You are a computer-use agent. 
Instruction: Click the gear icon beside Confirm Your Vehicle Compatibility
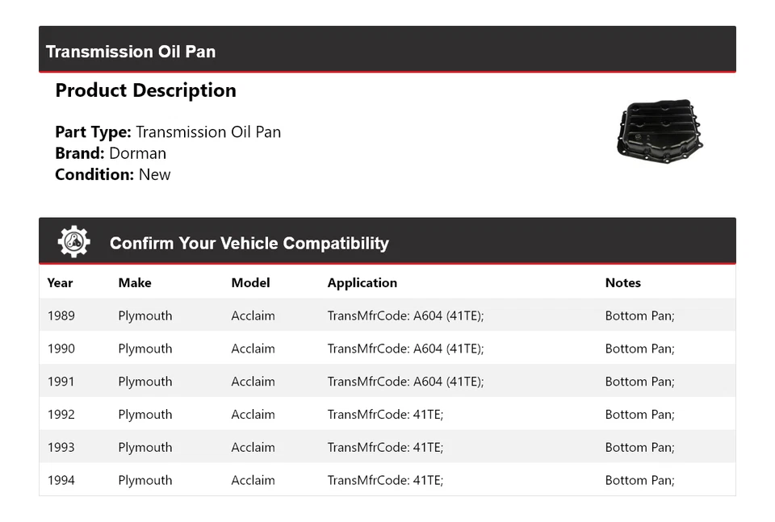[73, 242]
